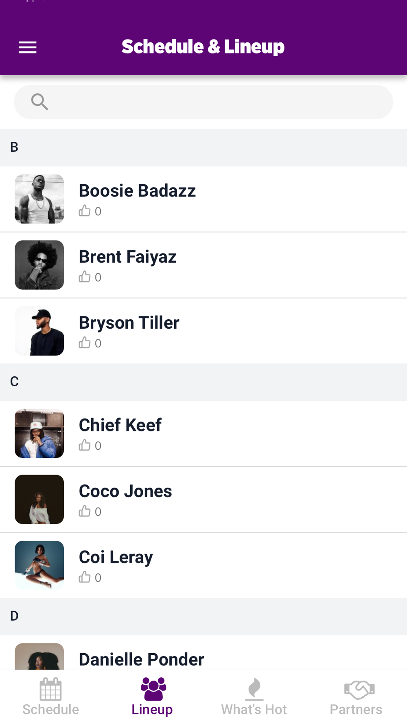Open Coi Leray's artist page
Screen dimensions: 407x725
116,557
